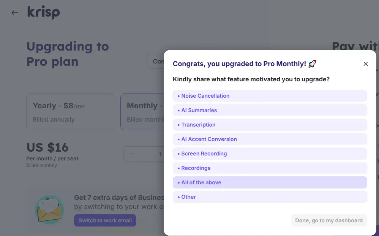Open the Krisp logo home link
The height and width of the screenshot is (236, 379).
point(44,13)
